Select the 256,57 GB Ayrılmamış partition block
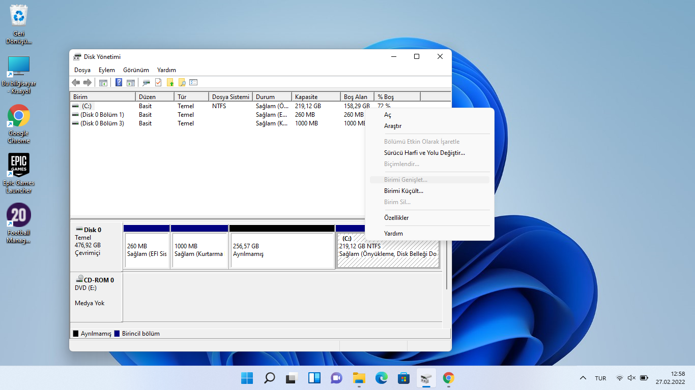This screenshot has height=390, width=695. click(x=281, y=250)
